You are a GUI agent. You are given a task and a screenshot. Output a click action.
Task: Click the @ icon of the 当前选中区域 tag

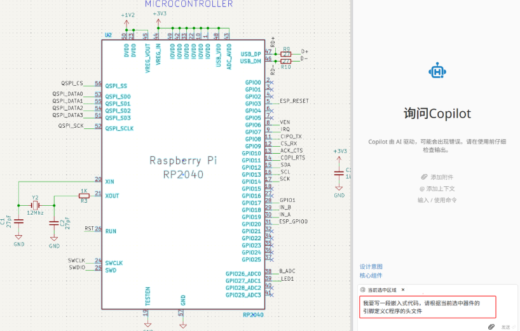[363, 290]
